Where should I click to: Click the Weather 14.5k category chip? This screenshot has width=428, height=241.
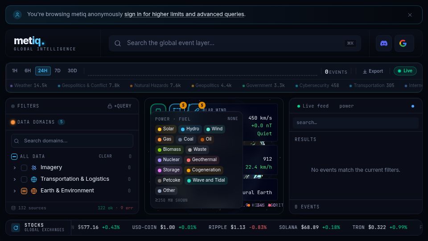click(x=29, y=86)
